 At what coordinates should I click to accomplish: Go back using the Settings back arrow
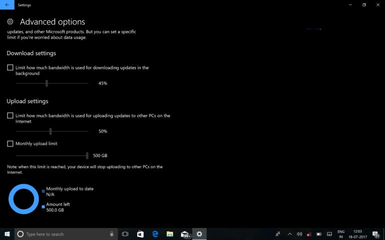coord(7,4)
